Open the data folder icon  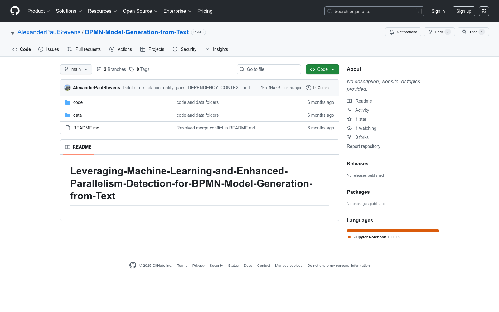[x=68, y=115]
